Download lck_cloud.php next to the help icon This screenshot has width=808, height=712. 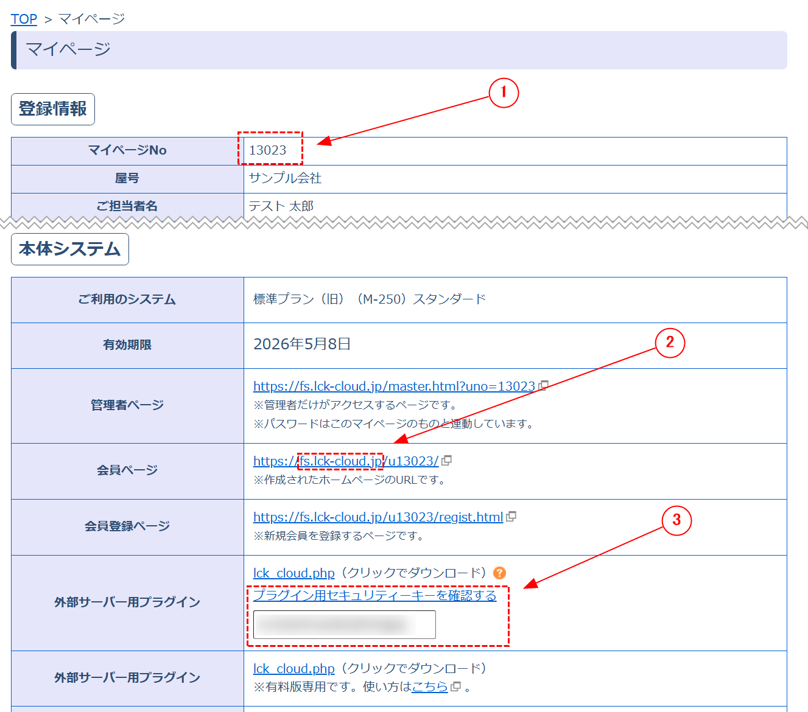pos(293,573)
